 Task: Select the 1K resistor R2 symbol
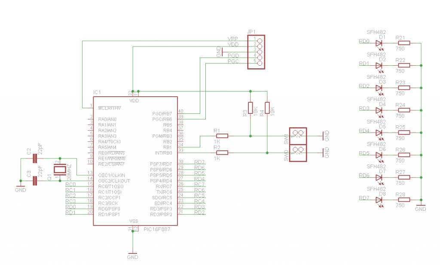[222, 153]
